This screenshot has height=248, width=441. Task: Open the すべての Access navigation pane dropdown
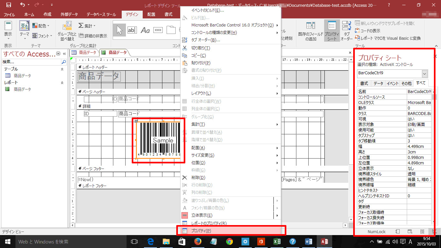pyautogui.click(x=58, y=54)
